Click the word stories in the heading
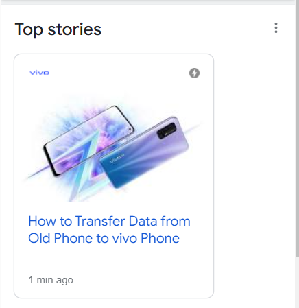This screenshot has width=299, height=308. 75,29
